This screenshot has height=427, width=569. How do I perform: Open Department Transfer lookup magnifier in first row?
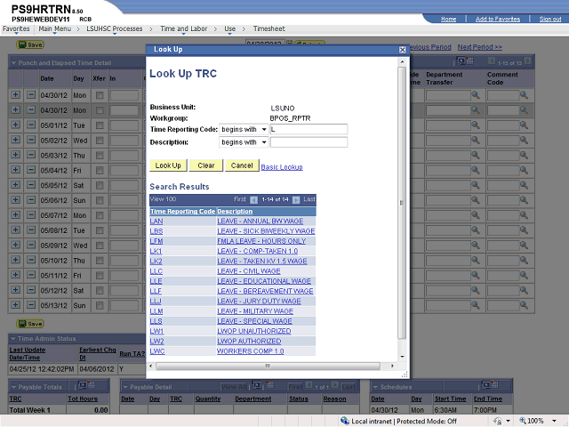click(476, 94)
